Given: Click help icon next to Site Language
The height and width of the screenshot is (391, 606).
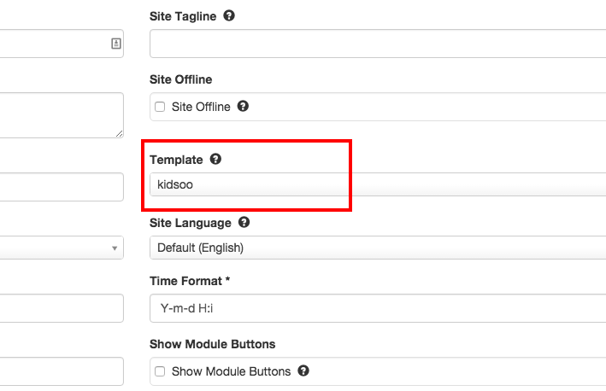Looking at the screenshot, I should tap(244, 222).
